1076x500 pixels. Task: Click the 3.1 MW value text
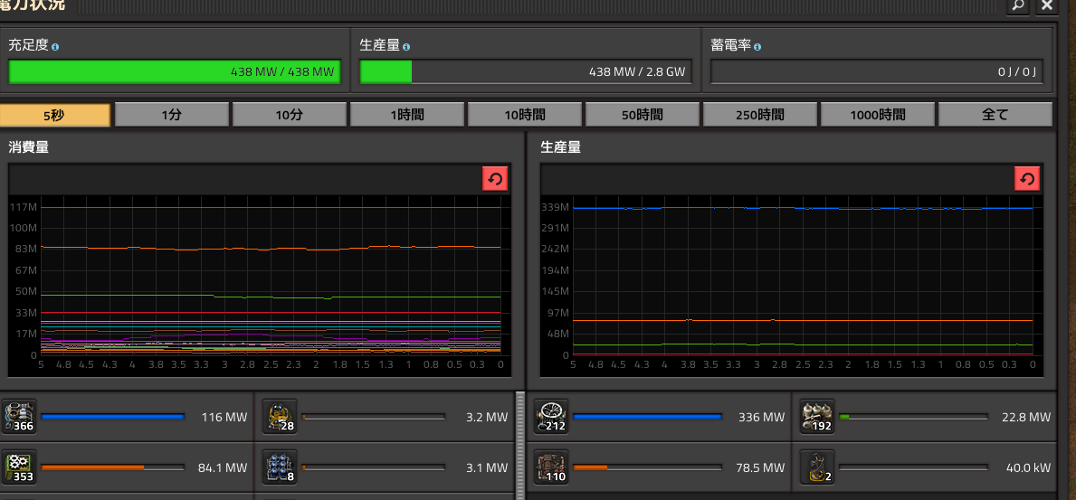tap(487, 468)
